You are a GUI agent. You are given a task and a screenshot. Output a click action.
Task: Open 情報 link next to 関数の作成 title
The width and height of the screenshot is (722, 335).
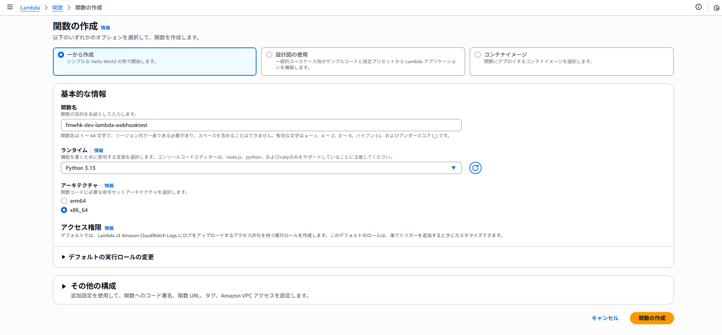[105, 28]
